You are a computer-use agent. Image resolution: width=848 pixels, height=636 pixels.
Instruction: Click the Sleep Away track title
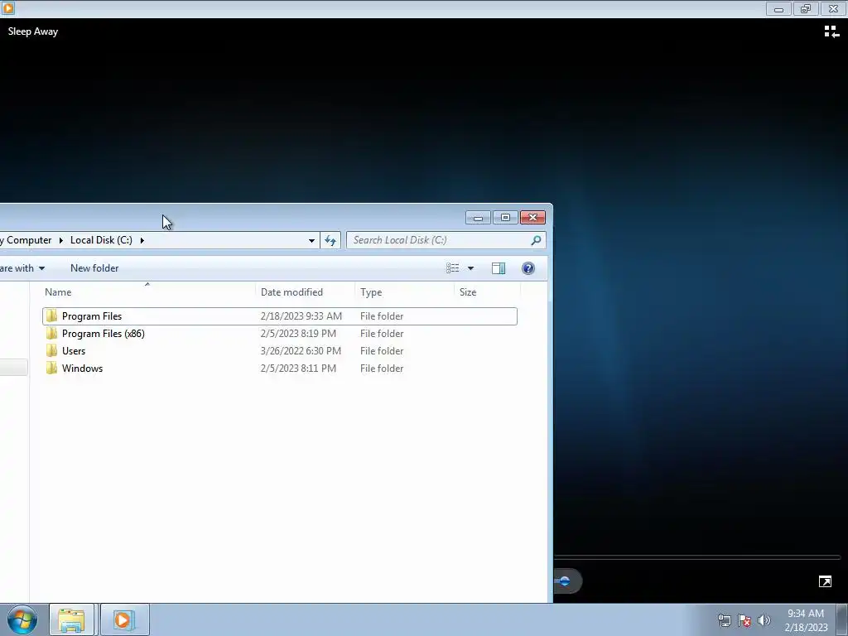33,31
